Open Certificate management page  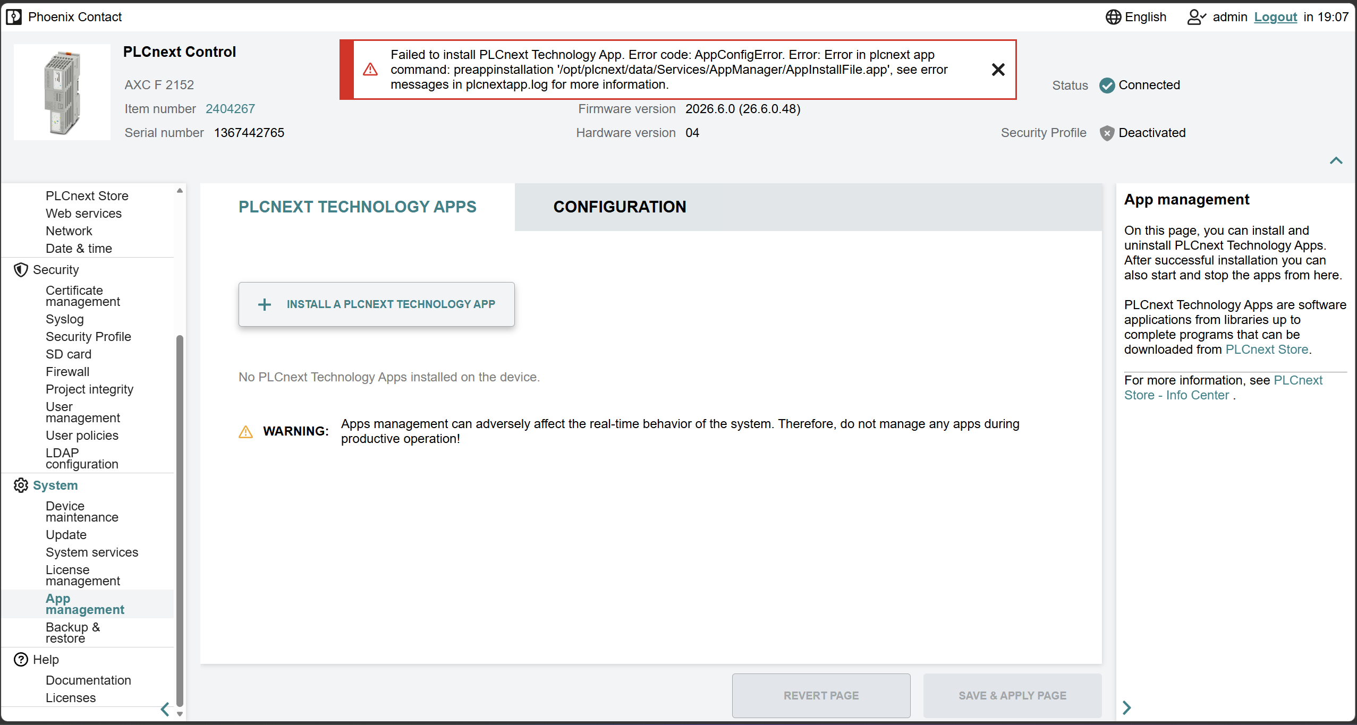(x=83, y=296)
